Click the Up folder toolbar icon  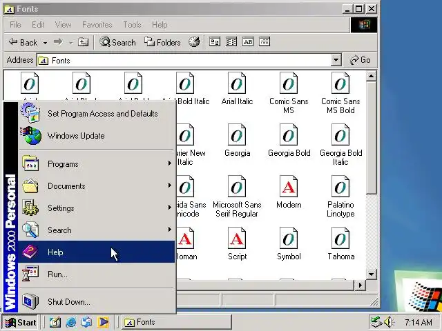tap(83, 42)
